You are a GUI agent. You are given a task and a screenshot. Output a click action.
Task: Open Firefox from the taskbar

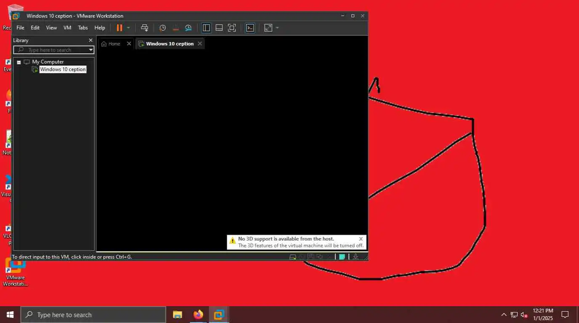198,315
